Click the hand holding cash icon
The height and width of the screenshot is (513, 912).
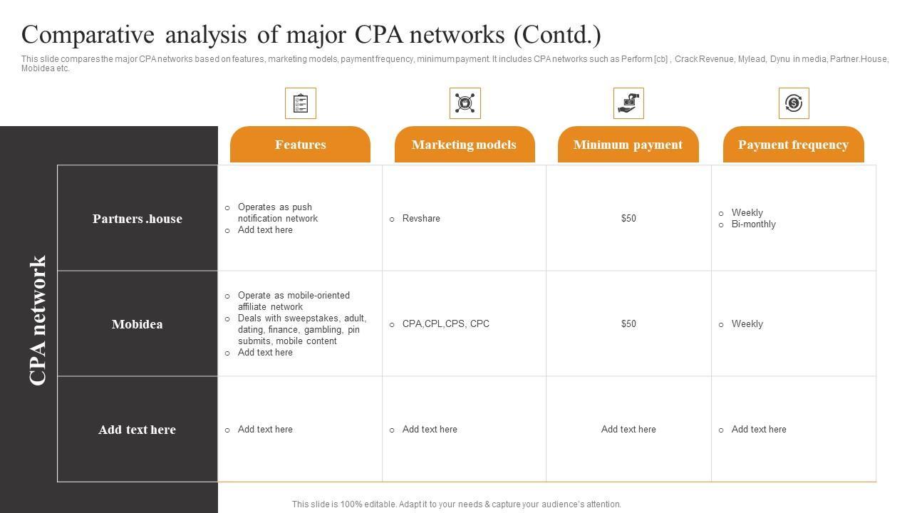(628, 103)
